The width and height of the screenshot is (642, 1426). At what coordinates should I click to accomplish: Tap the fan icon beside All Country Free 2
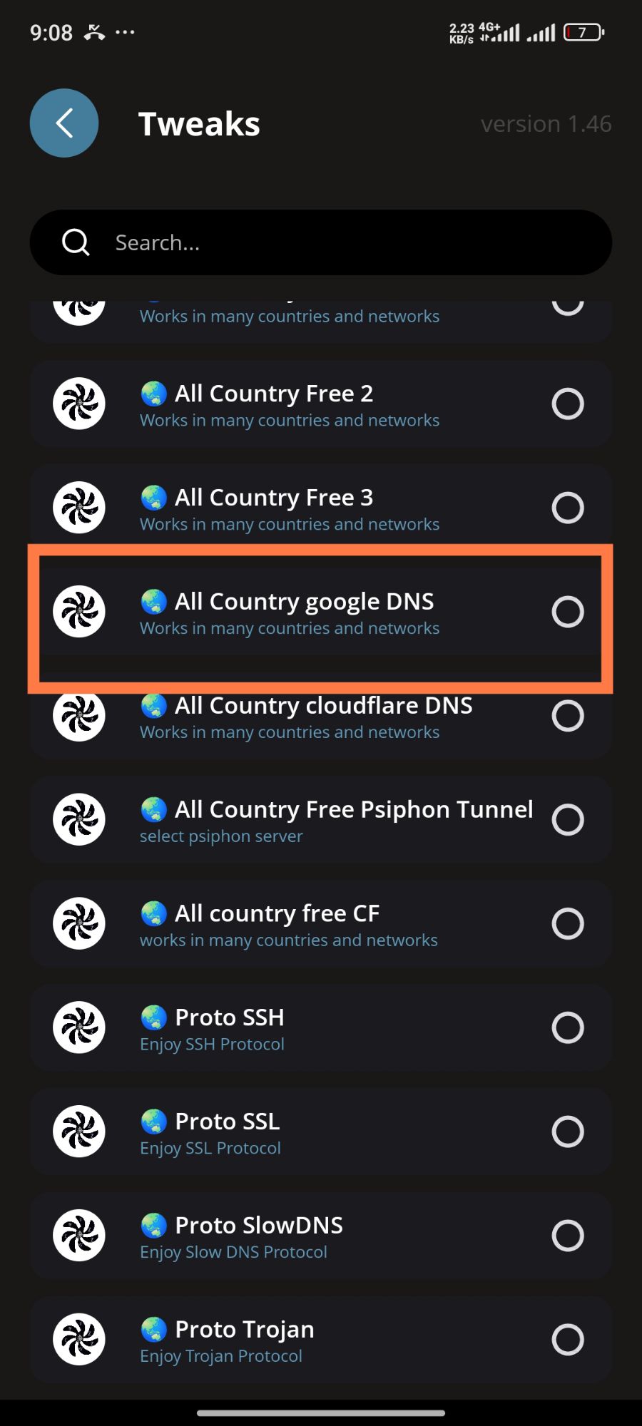pyautogui.click(x=79, y=404)
